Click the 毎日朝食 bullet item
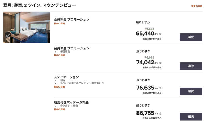Viewport: 206px width, 122px height. pos(65,51)
